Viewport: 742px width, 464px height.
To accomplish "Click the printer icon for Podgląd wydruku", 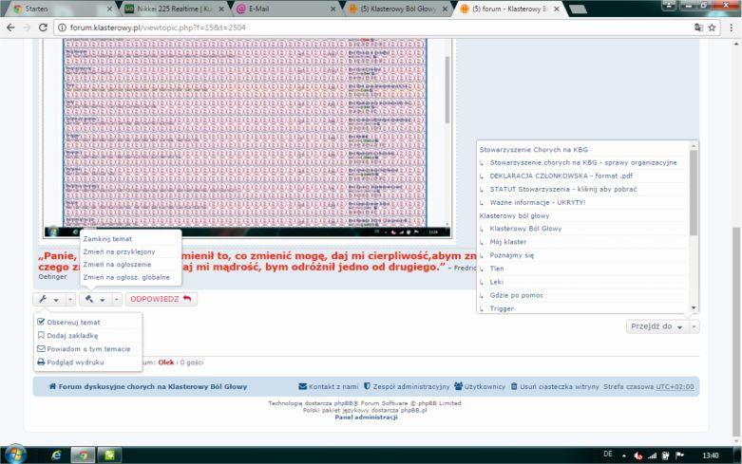I will [40, 362].
